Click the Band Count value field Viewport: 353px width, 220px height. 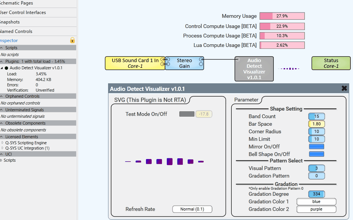pyautogui.click(x=317, y=116)
